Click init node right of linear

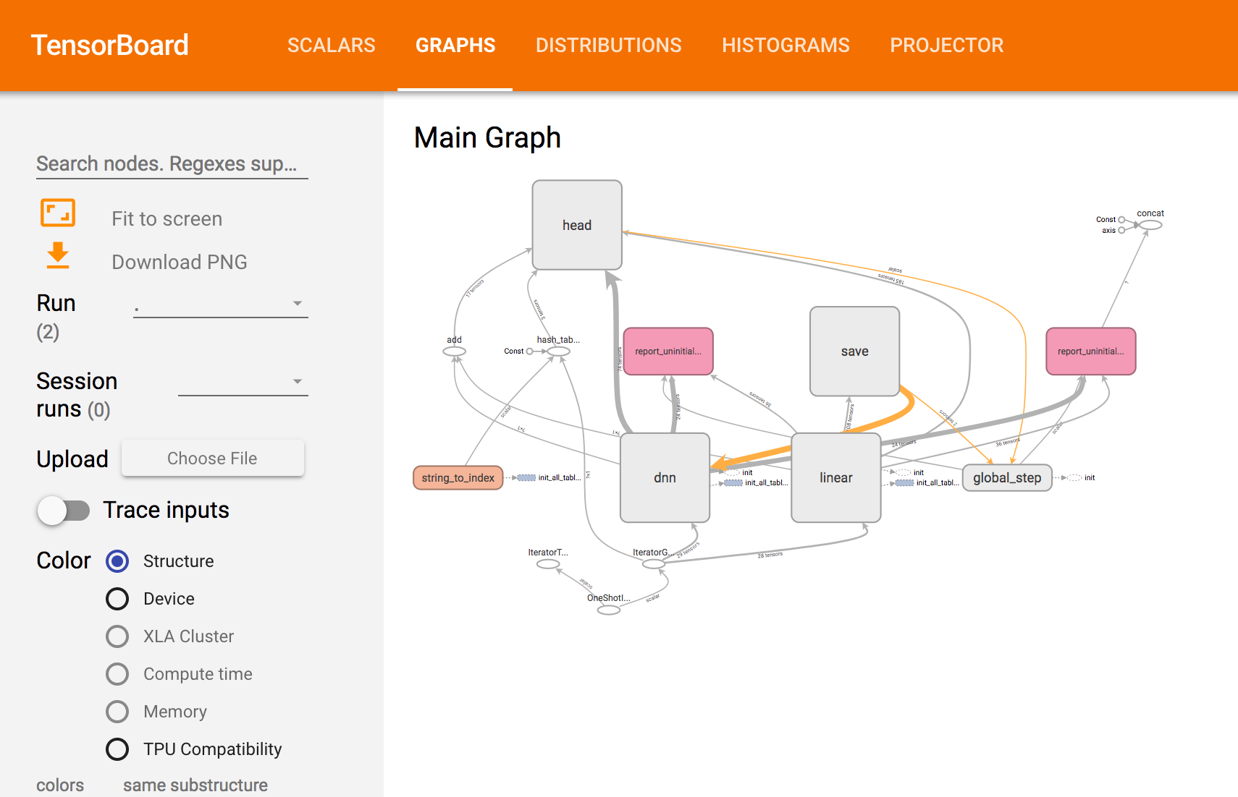pos(904,472)
